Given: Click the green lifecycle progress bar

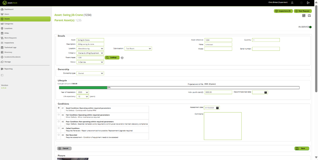Looking at the screenshot, I should 83,87.
